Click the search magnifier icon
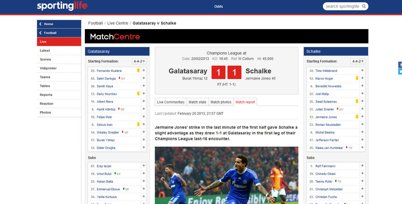The height and width of the screenshot is (204, 402). click(x=364, y=6)
